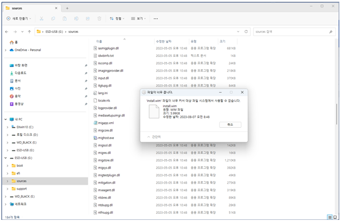Click the sources search box
This screenshot has width=341, height=221.
pyautogui.click(x=294, y=32)
